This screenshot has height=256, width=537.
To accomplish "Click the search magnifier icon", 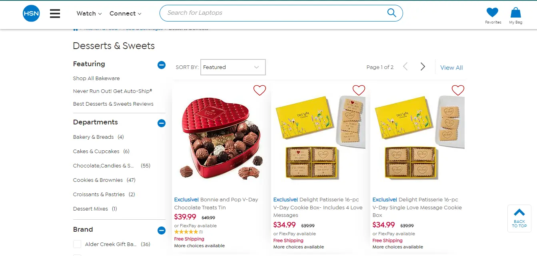I will point(391,13).
